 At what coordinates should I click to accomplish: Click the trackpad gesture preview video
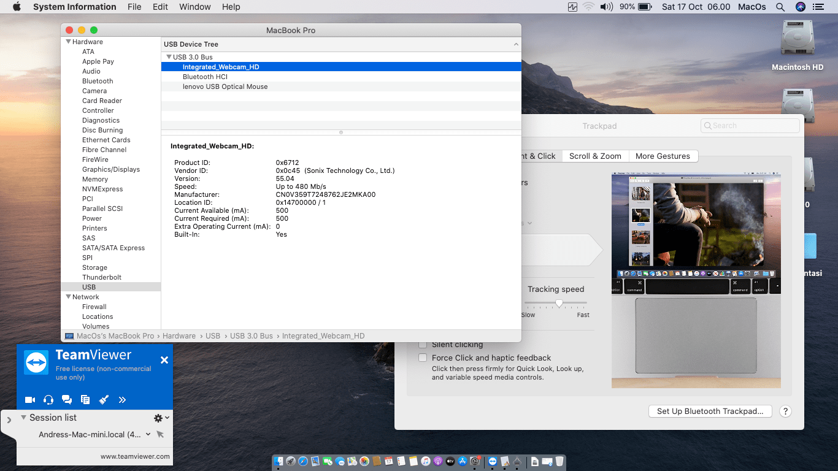click(x=696, y=280)
